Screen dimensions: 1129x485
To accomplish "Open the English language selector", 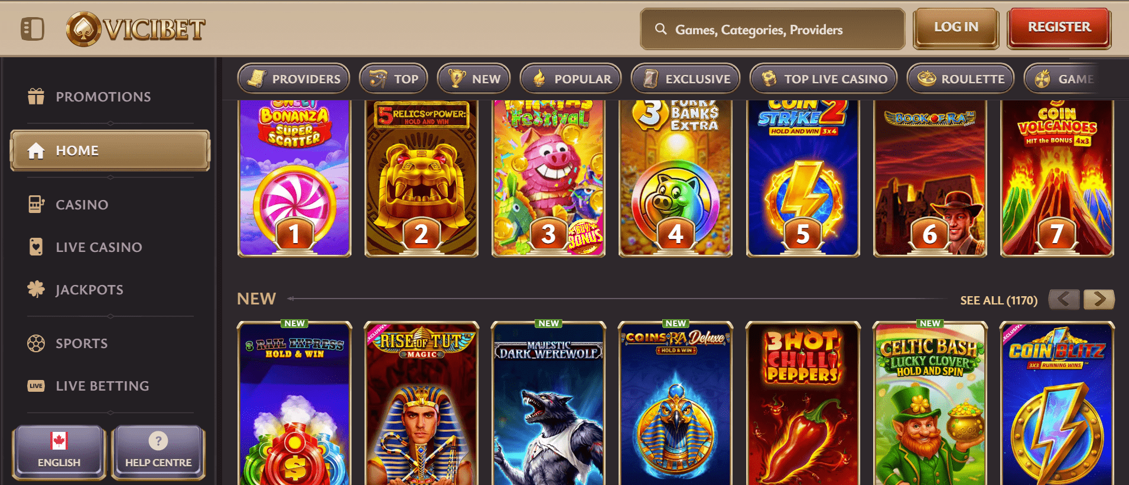I will (58, 452).
